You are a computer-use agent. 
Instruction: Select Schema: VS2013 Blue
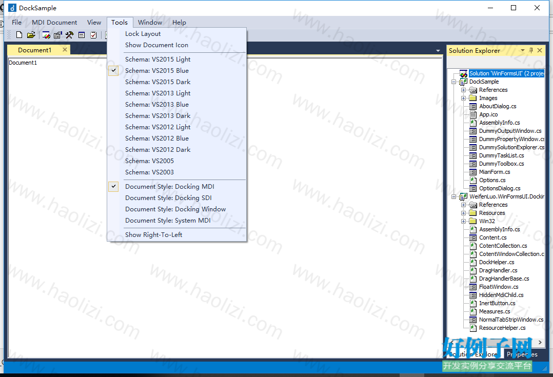pyautogui.click(x=176, y=105)
